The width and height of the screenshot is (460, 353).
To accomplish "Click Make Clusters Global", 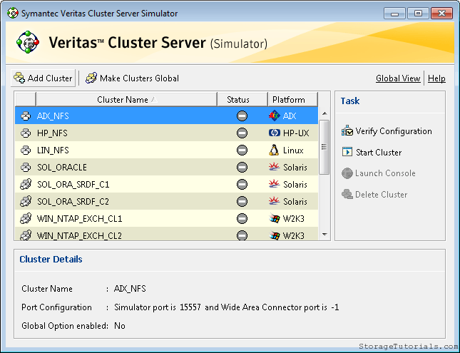I will tap(132, 78).
